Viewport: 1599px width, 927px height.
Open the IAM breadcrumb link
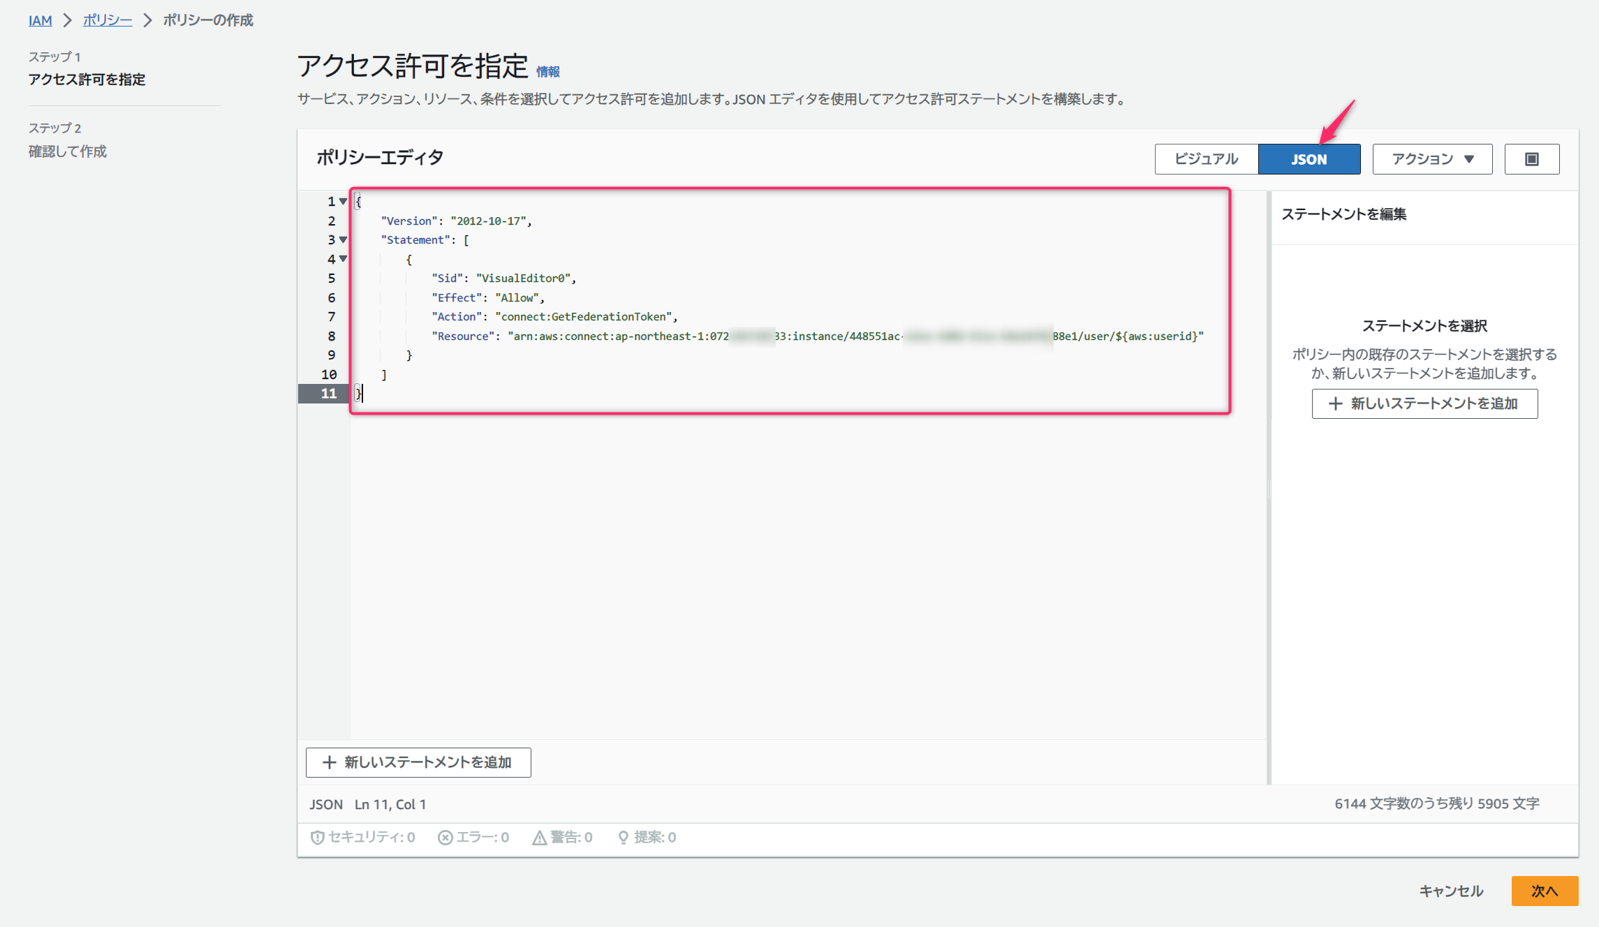[x=40, y=20]
